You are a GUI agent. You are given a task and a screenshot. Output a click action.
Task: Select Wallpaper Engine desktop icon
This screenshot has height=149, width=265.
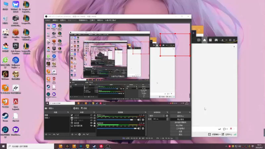click(x=16, y=63)
